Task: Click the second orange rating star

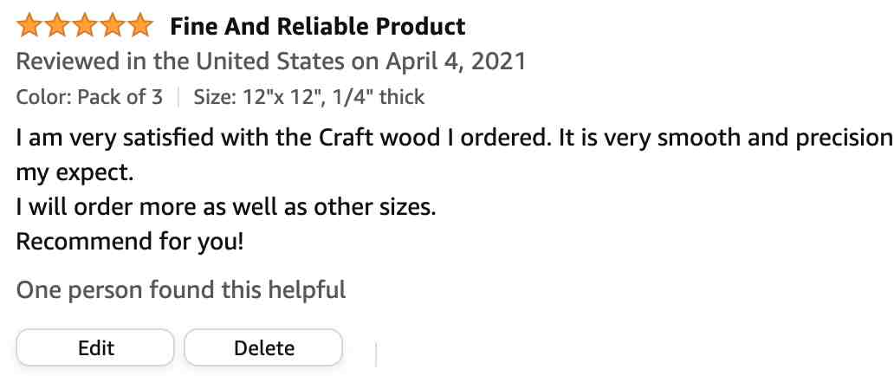Action: coord(56,26)
